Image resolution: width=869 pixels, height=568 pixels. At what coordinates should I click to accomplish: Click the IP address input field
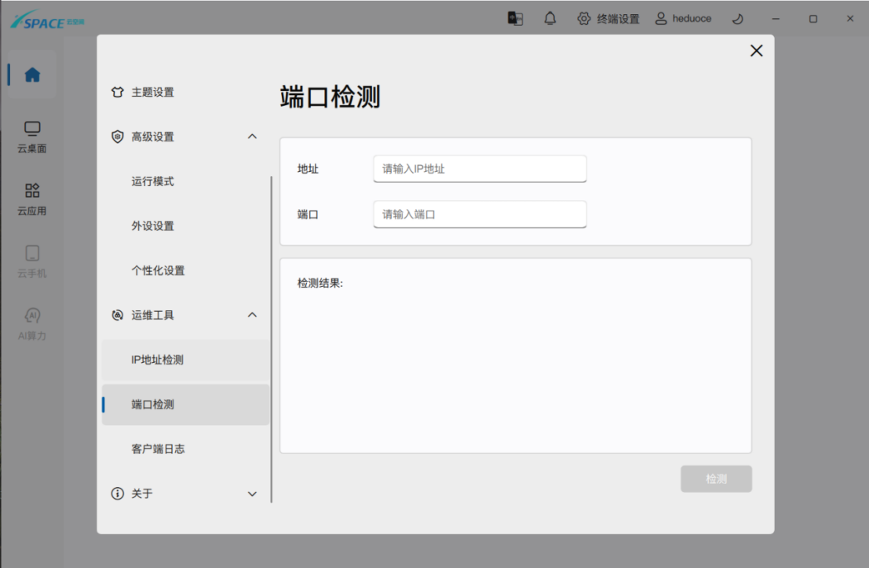click(480, 169)
